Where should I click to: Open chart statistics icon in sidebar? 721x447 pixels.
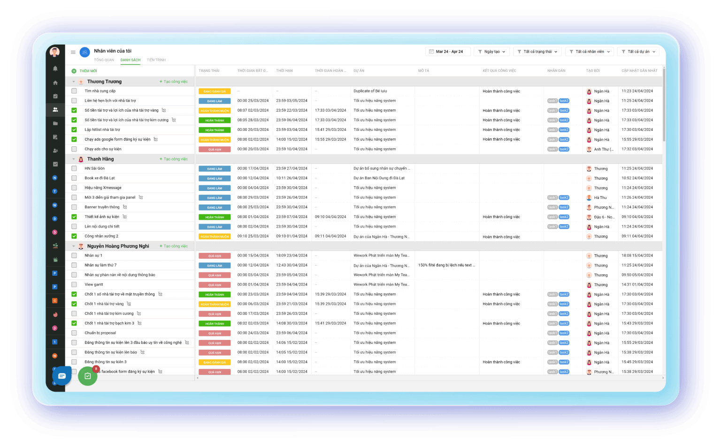tap(55, 164)
